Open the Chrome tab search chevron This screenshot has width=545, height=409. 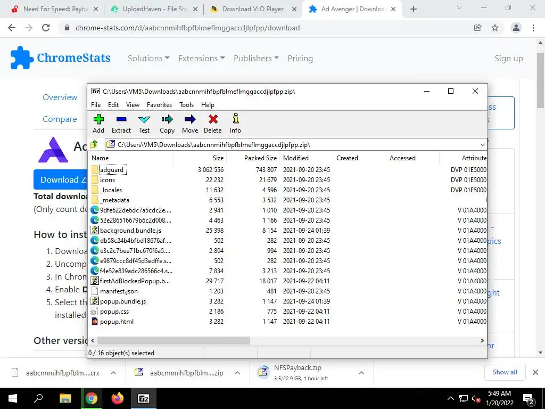(459, 7)
